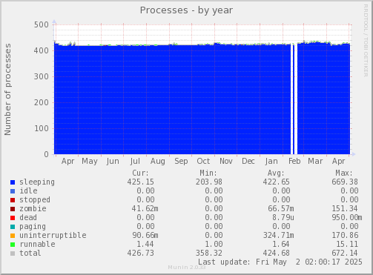The width and height of the screenshot is (373, 275).
Task: Click sleeping maximum value 669.38
Action: click(345, 182)
